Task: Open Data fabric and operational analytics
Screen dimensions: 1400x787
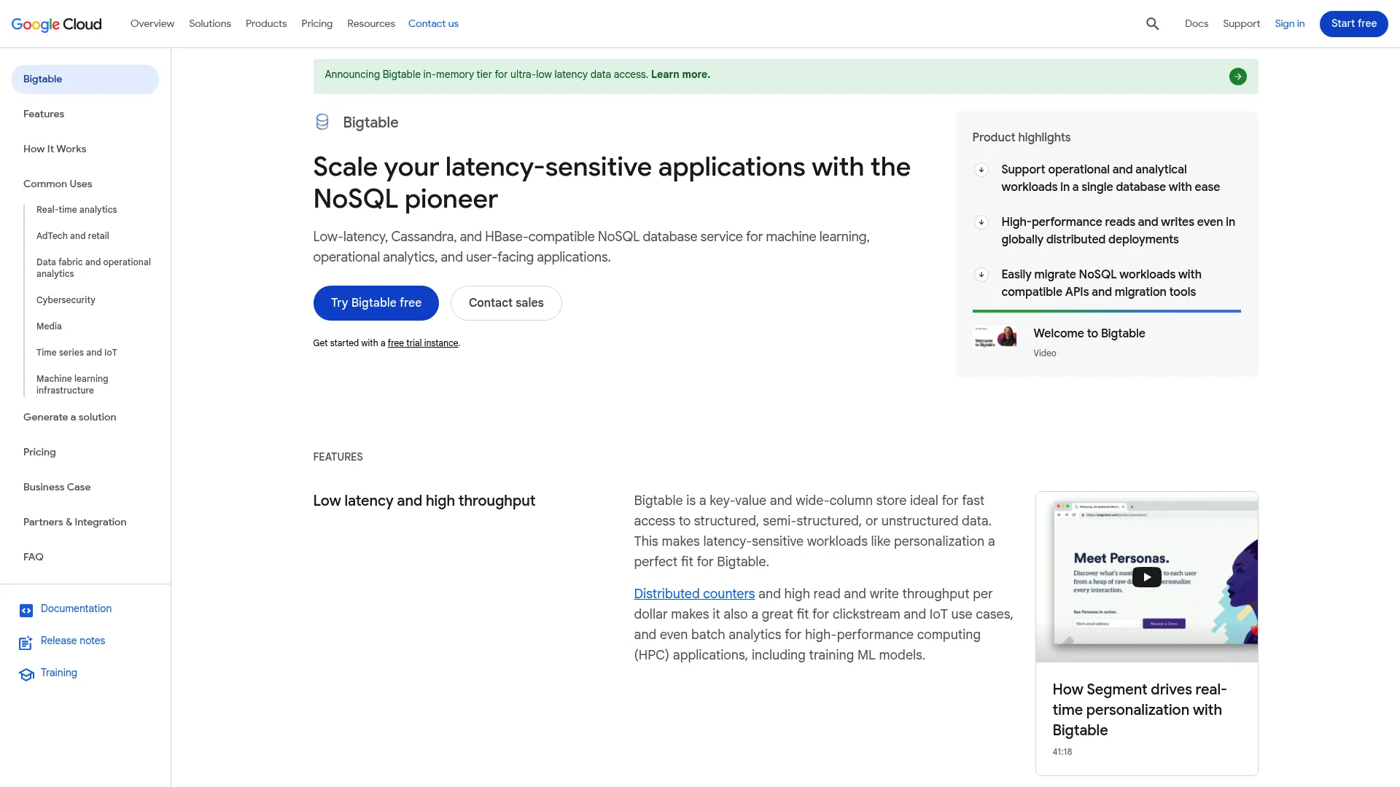Action: click(x=93, y=268)
